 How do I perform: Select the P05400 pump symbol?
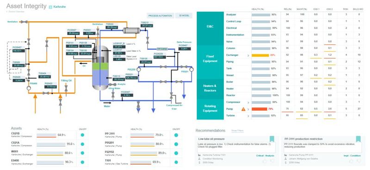click(x=29, y=88)
